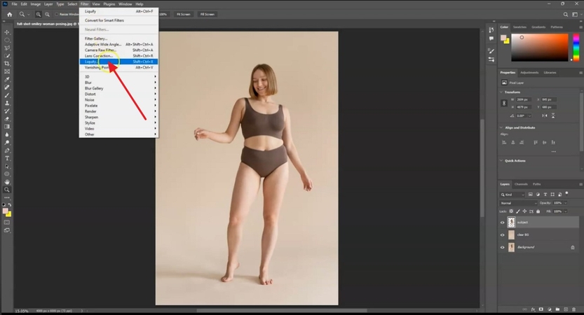This screenshot has height=315, width=584.
Task: Flip vertical icon in Transform section
Action: coord(553,115)
